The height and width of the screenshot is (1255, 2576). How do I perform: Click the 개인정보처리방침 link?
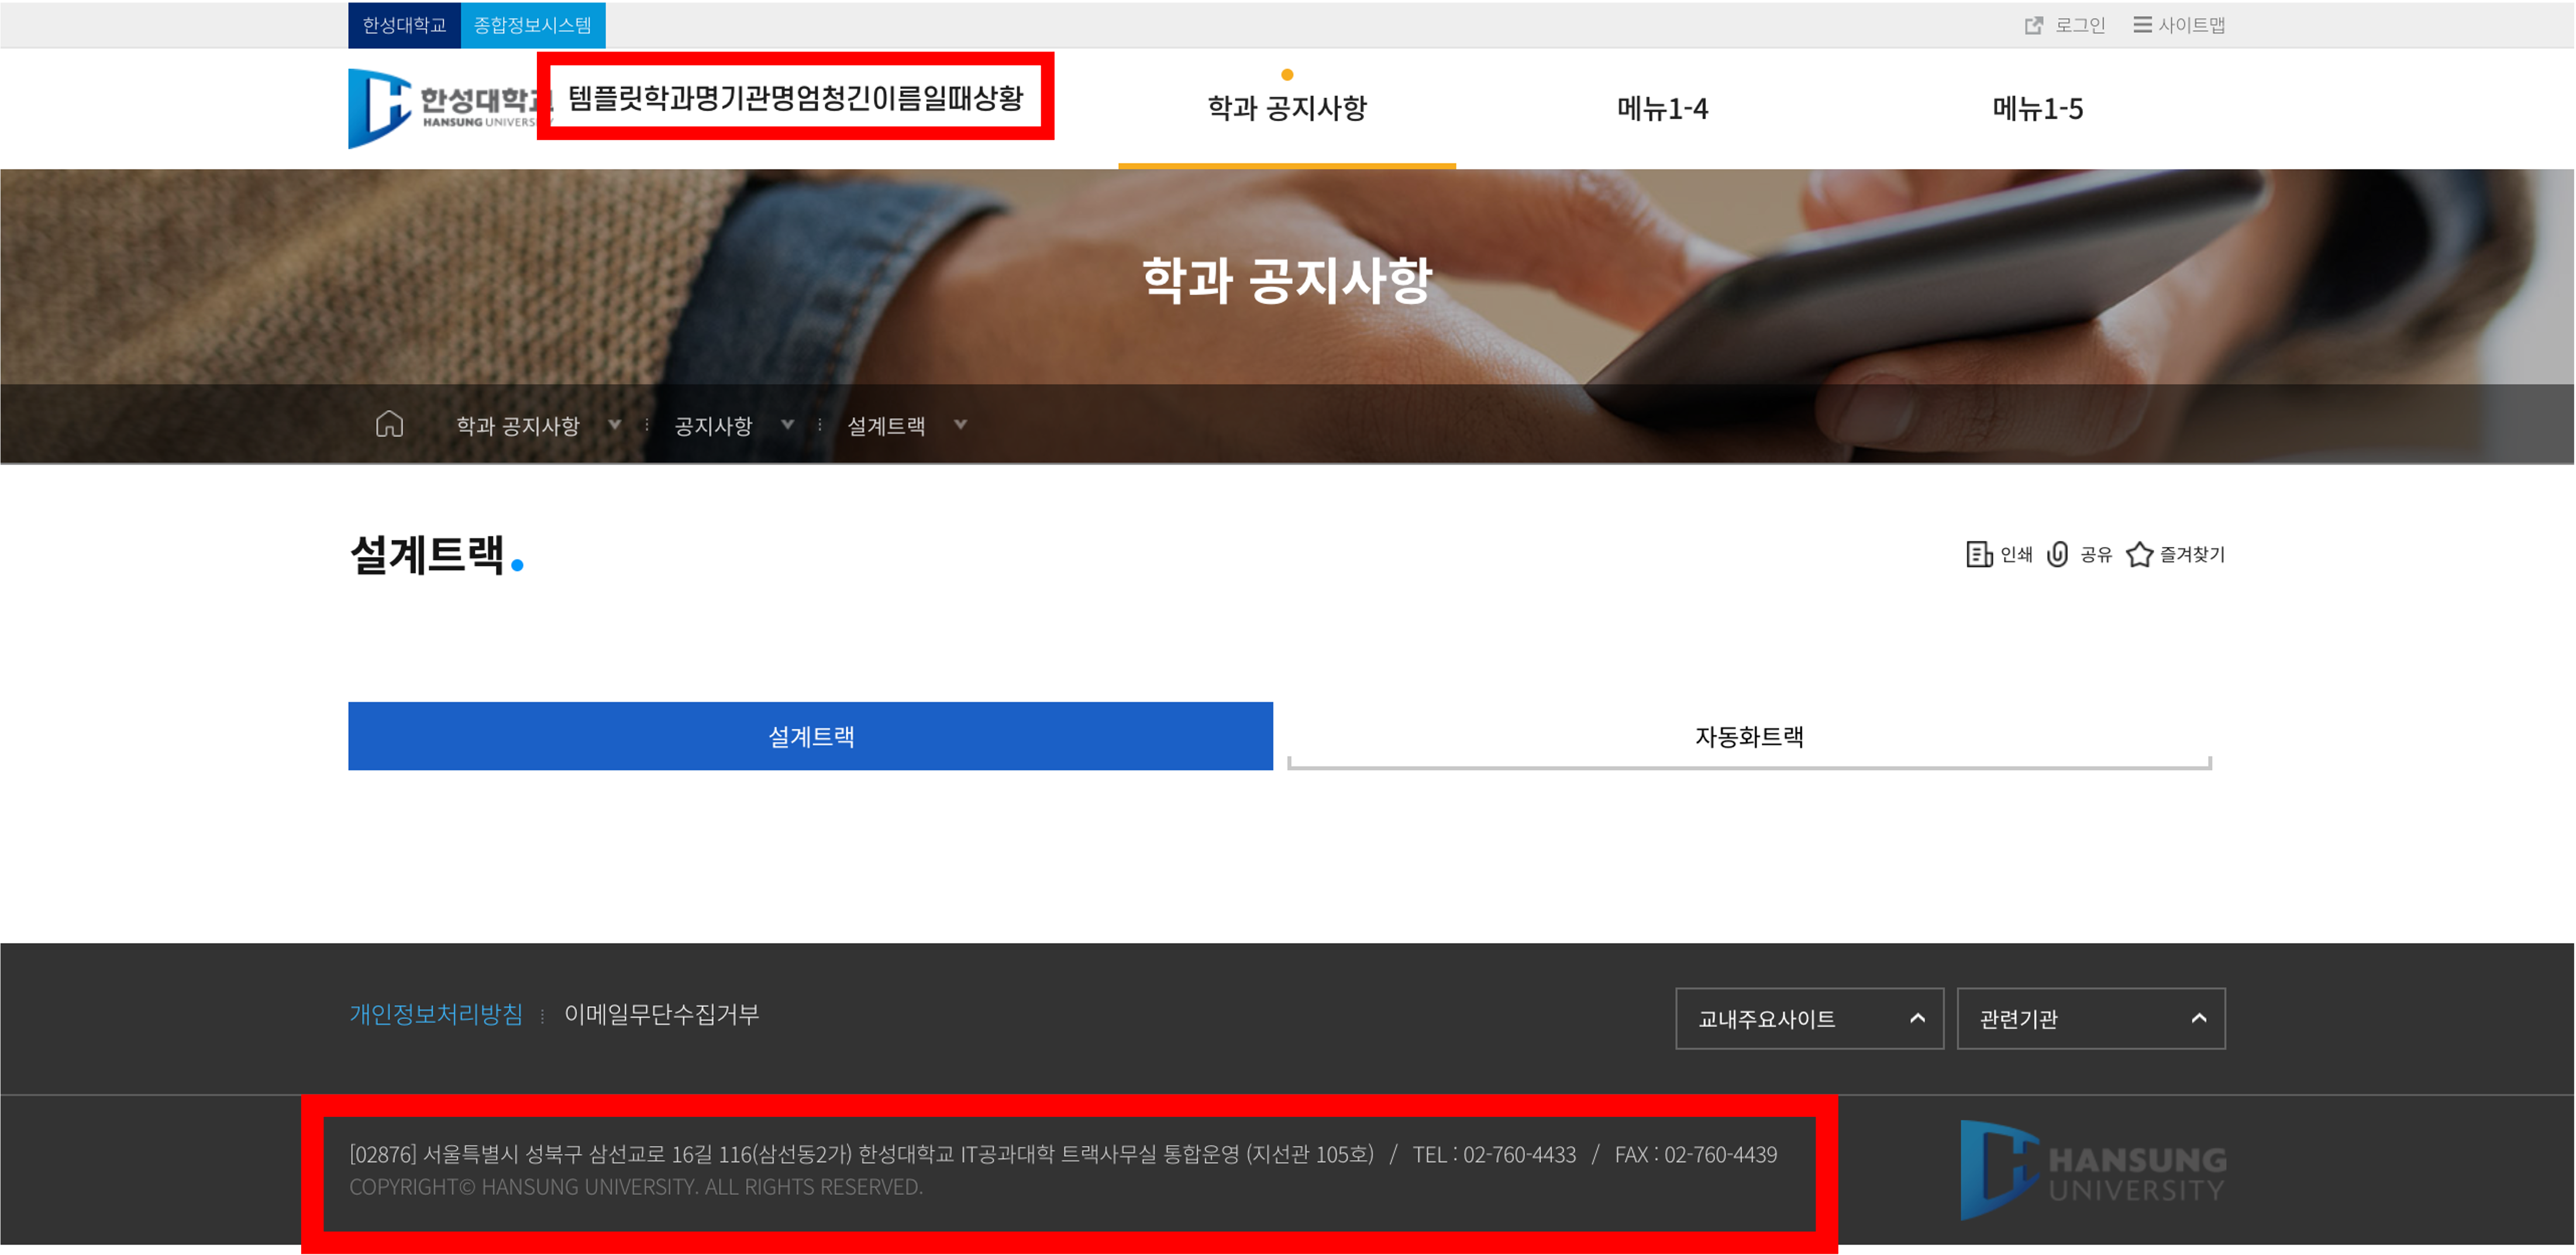[435, 1014]
